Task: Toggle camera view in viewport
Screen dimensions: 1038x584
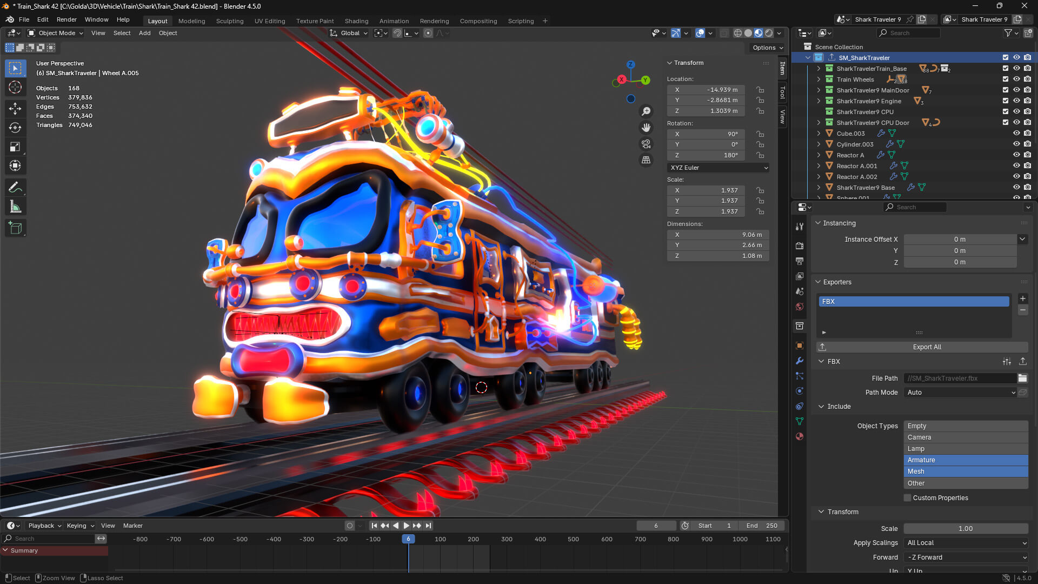Action: pos(646,144)
